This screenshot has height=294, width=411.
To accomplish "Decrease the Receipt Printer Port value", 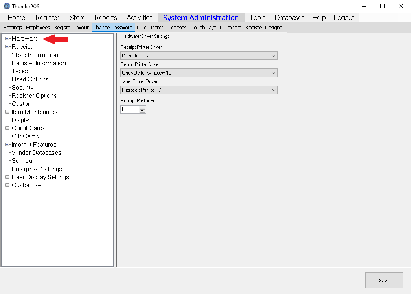I will coord(142,111).
